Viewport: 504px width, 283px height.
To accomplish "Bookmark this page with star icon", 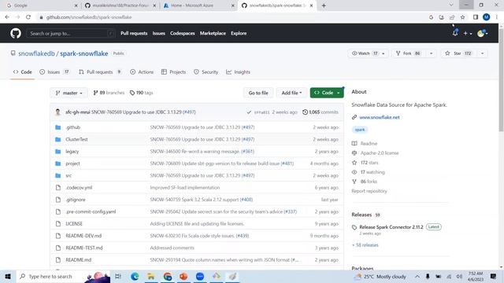I will coord(462,17).
